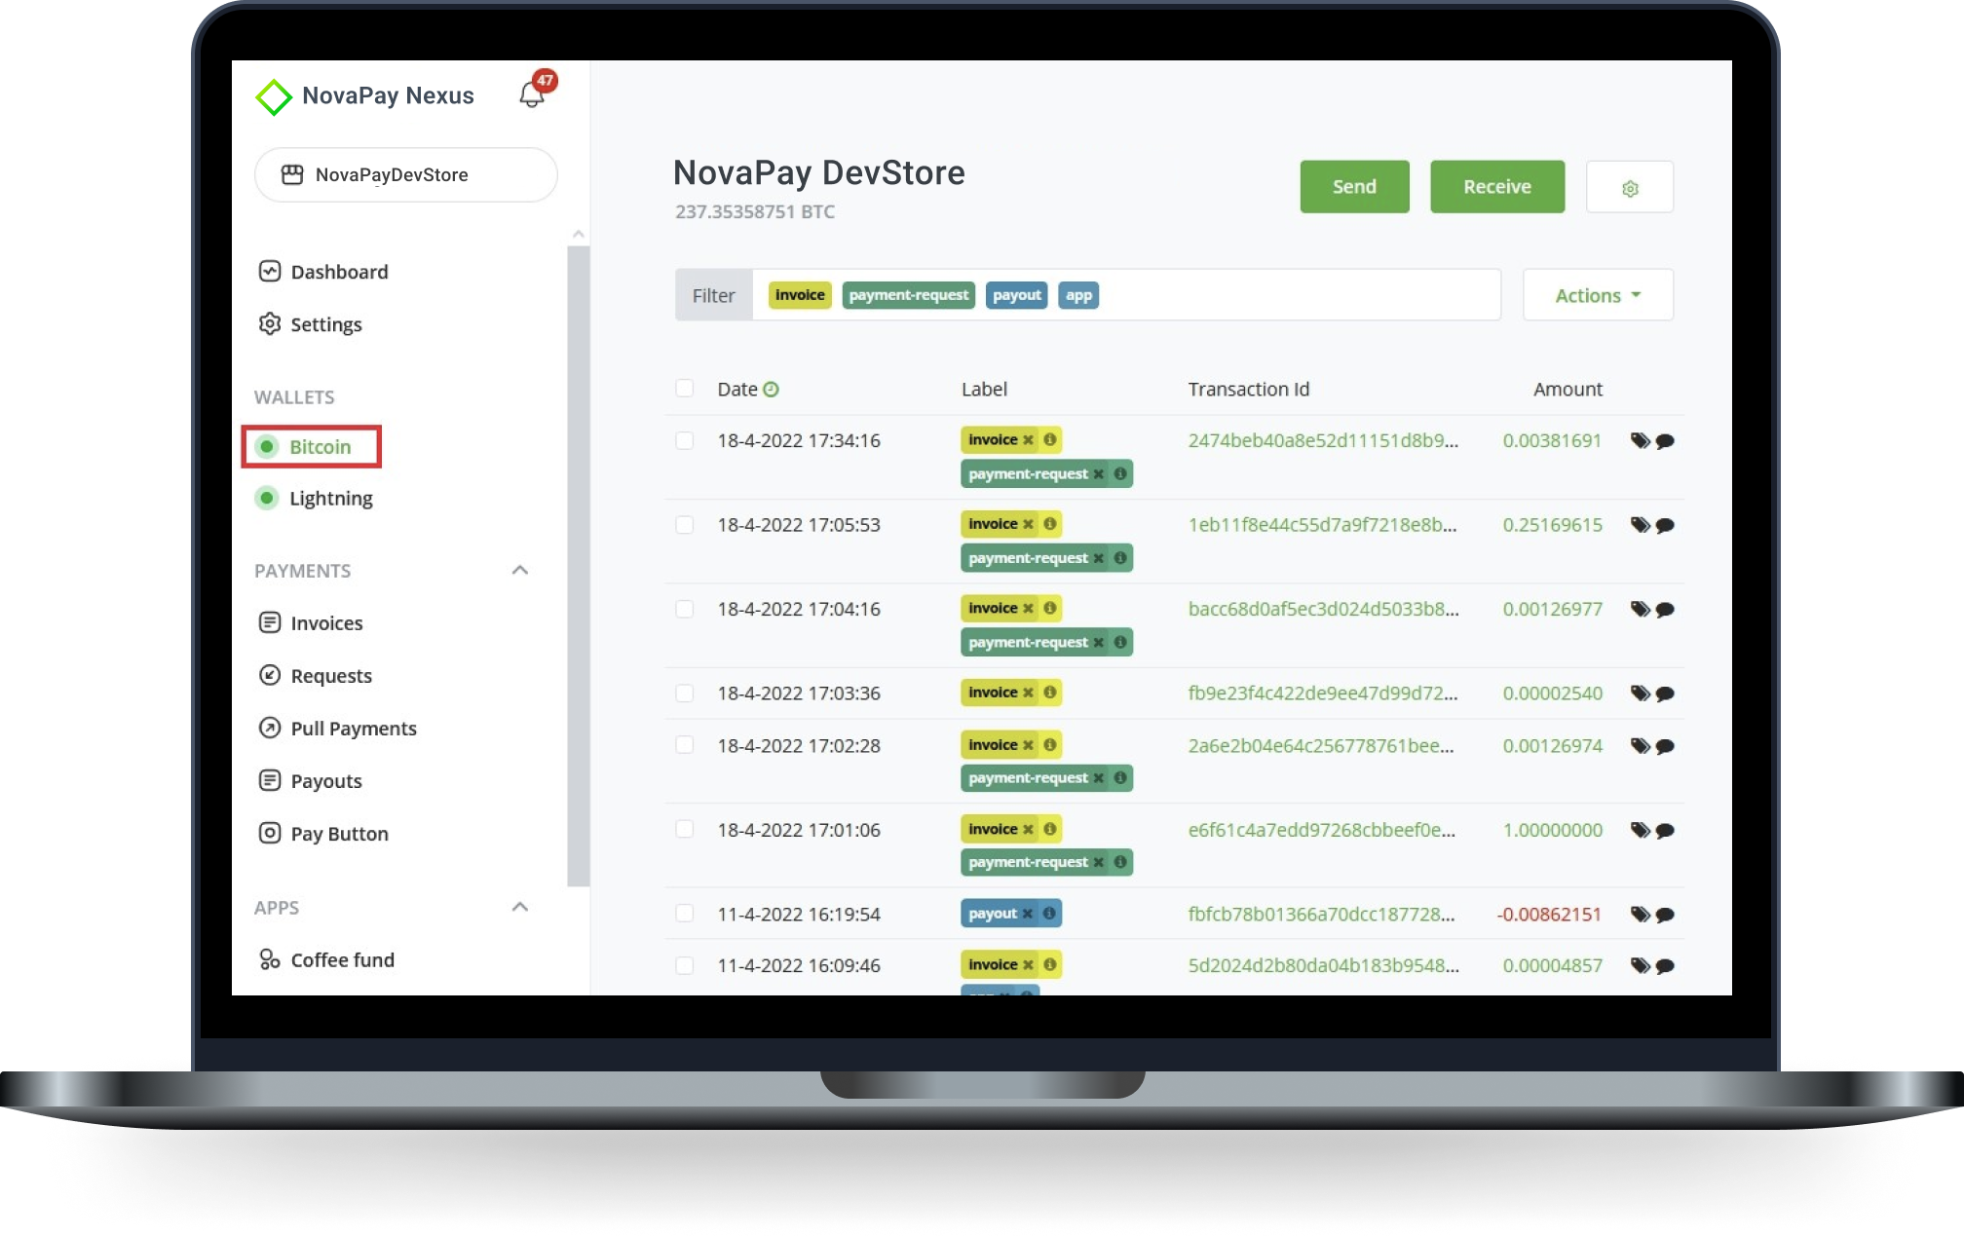This screenshot has height=1237, width=1964.
Task: Open the NovaPayDevStore store selector
Action: 405,175
